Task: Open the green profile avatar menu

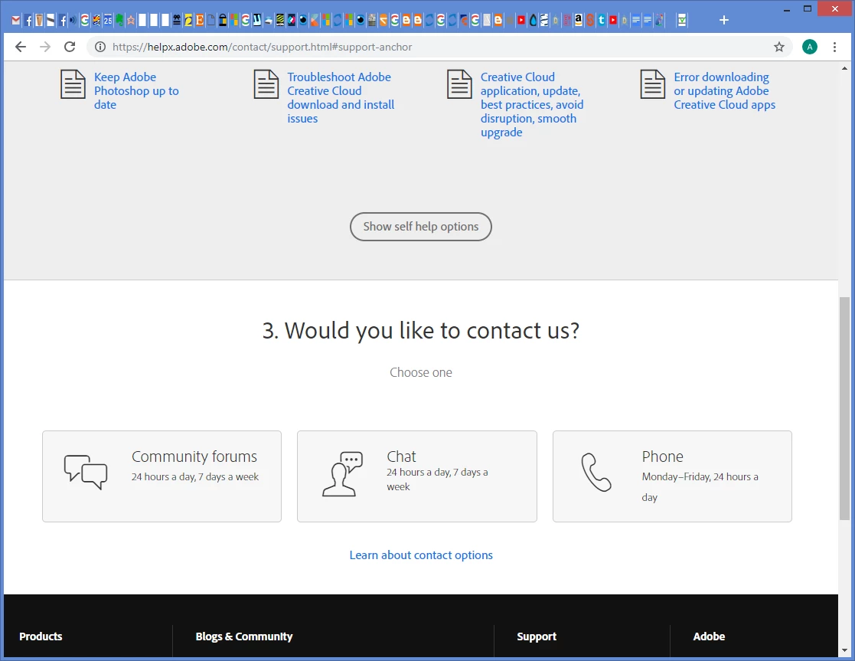Action: tap(809, 47)
